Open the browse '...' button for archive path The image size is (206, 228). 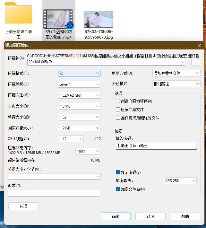(195, 62)
